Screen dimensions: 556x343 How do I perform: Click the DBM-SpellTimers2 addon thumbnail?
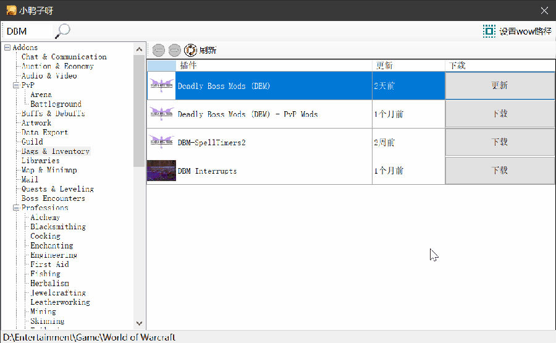pos(162,142)
